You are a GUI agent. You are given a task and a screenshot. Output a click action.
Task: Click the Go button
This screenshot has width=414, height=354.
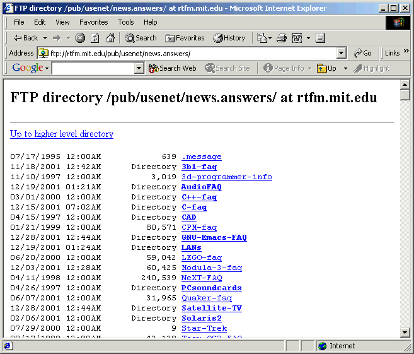[x=363, y=54]
